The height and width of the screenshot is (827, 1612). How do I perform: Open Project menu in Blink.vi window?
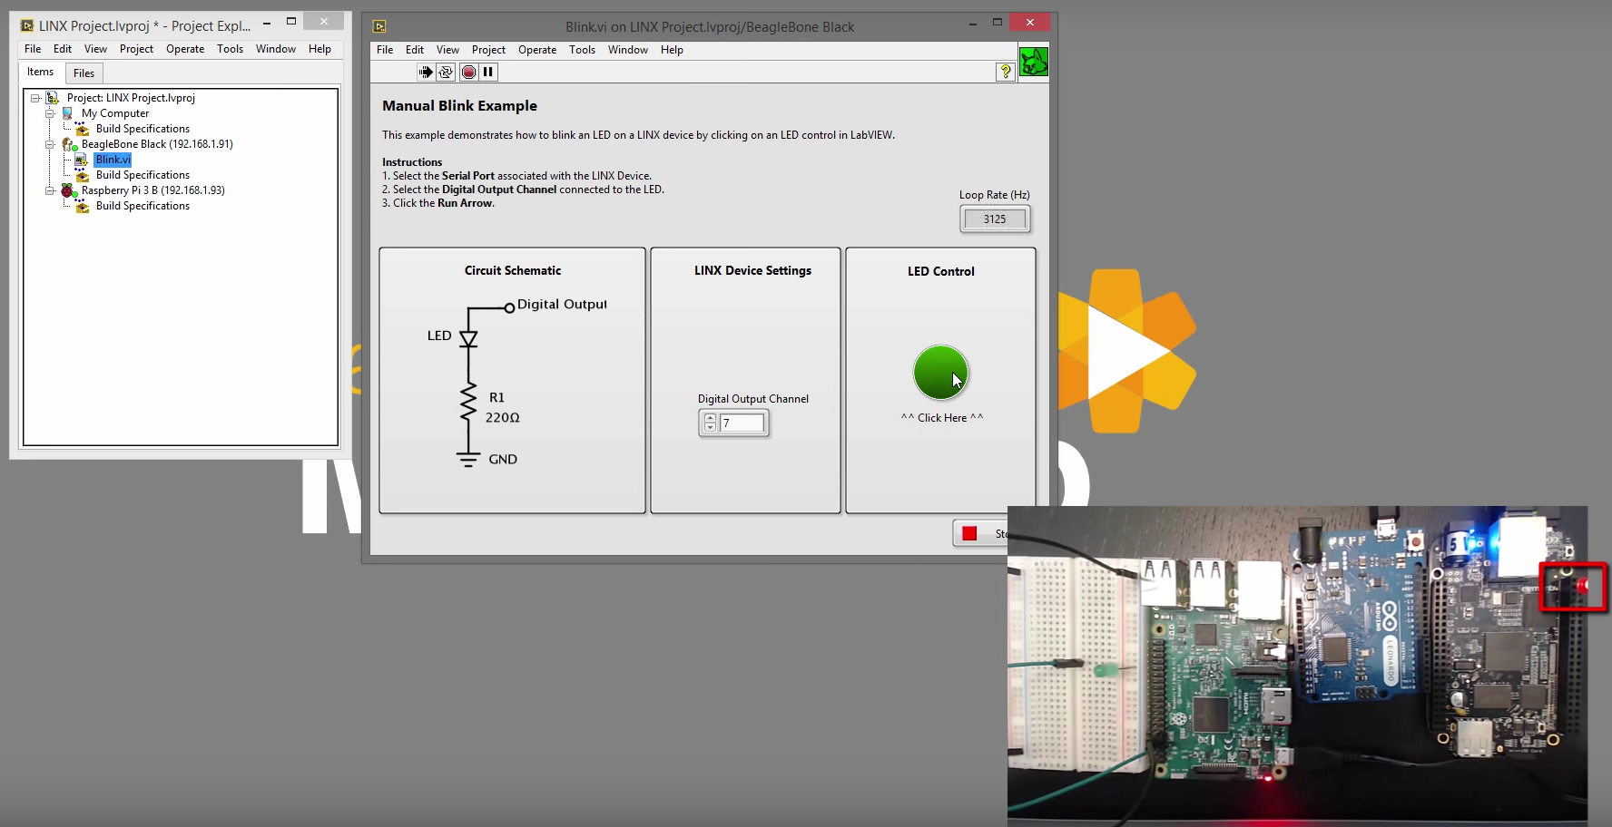pyautogui.click(x=488, y=50)
